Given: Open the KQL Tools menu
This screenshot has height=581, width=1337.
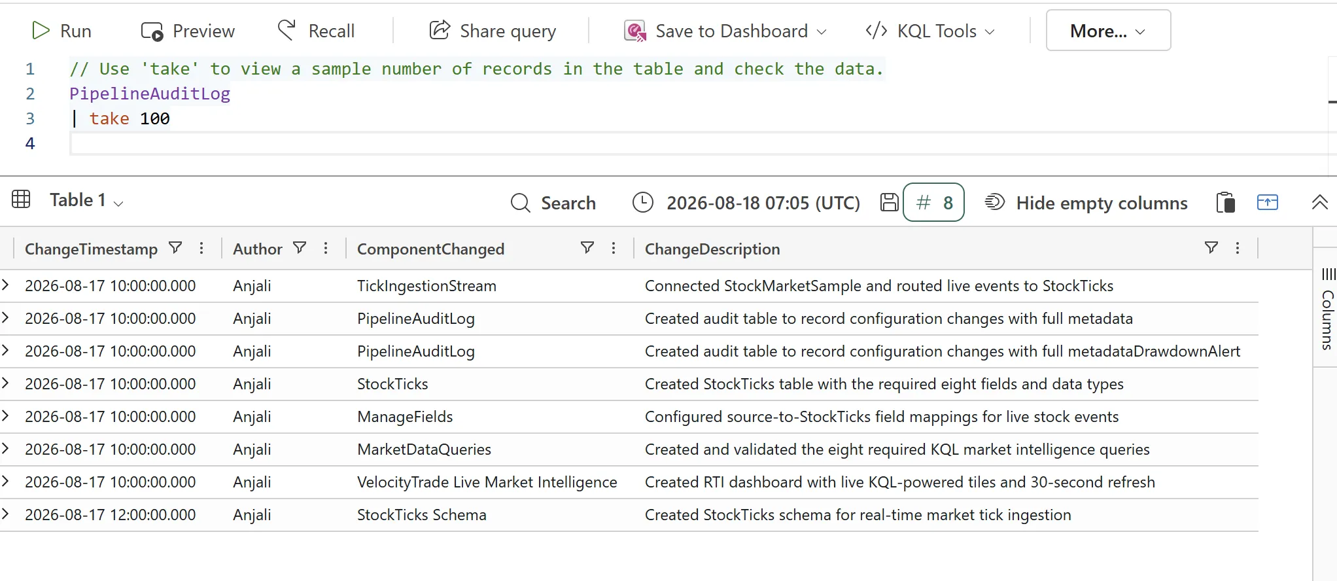Looking at the screenshot, I should 929,31.
